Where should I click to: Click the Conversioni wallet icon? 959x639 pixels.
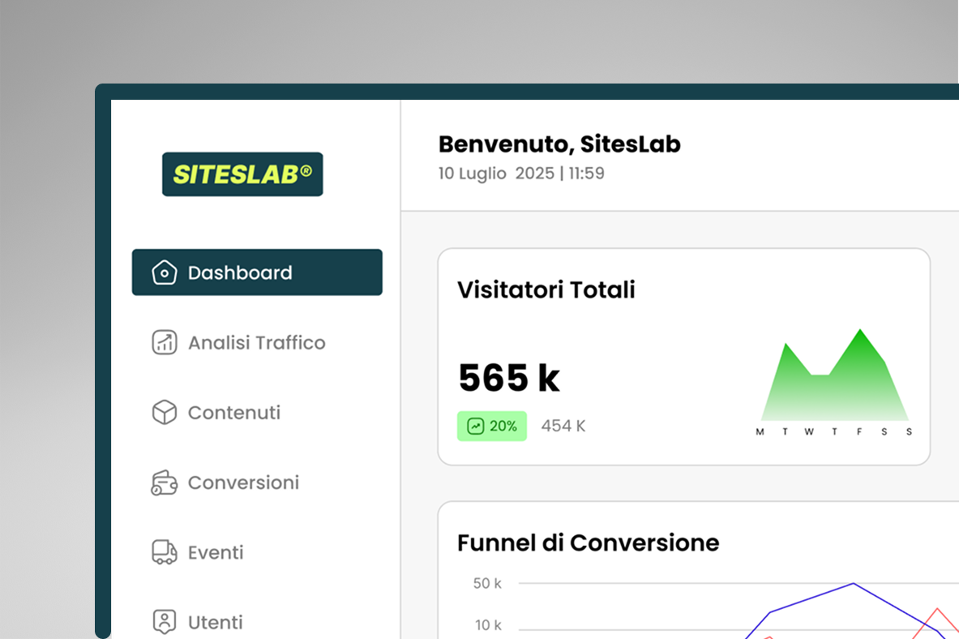[x=165, y=482]
